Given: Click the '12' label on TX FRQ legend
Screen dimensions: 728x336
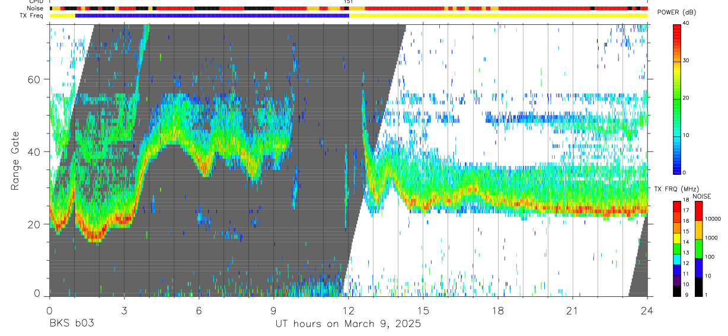Looking at the screenshot, I should coord(687,263).
